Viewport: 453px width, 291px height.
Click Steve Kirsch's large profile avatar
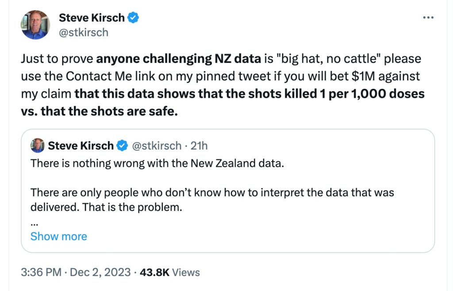(35, 25)
